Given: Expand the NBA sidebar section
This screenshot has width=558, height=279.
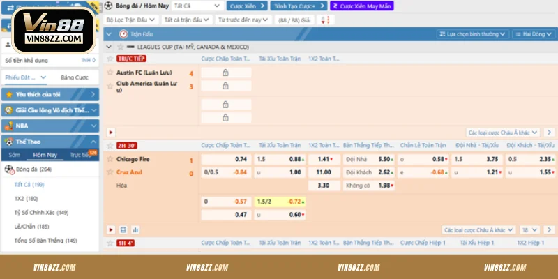Looking at the screenshot, I should point(50,126).
